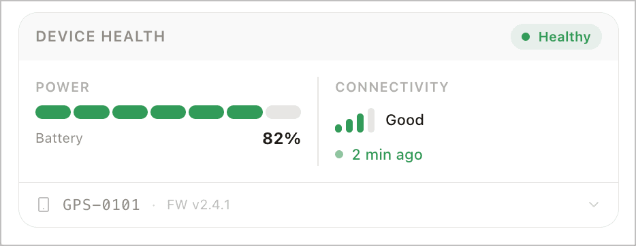636x246 pixels.
Task: Click the device phone icon beside GPS-0101
Action: pyautogui.click(x=44, y=205)
